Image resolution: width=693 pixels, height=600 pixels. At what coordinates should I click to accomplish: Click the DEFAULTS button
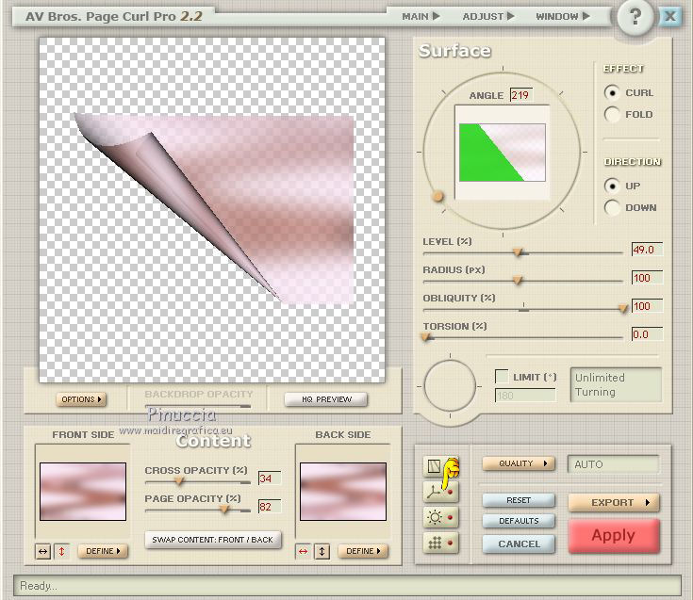[519, 521]
